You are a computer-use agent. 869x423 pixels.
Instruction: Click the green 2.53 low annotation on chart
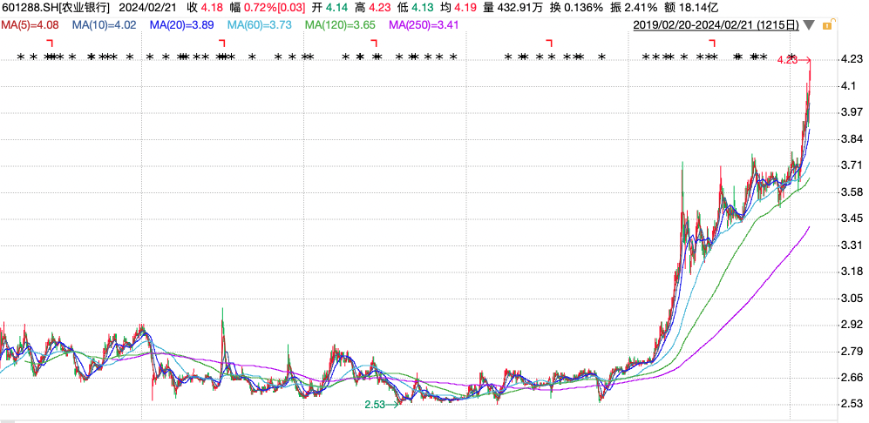coord(375,405)
